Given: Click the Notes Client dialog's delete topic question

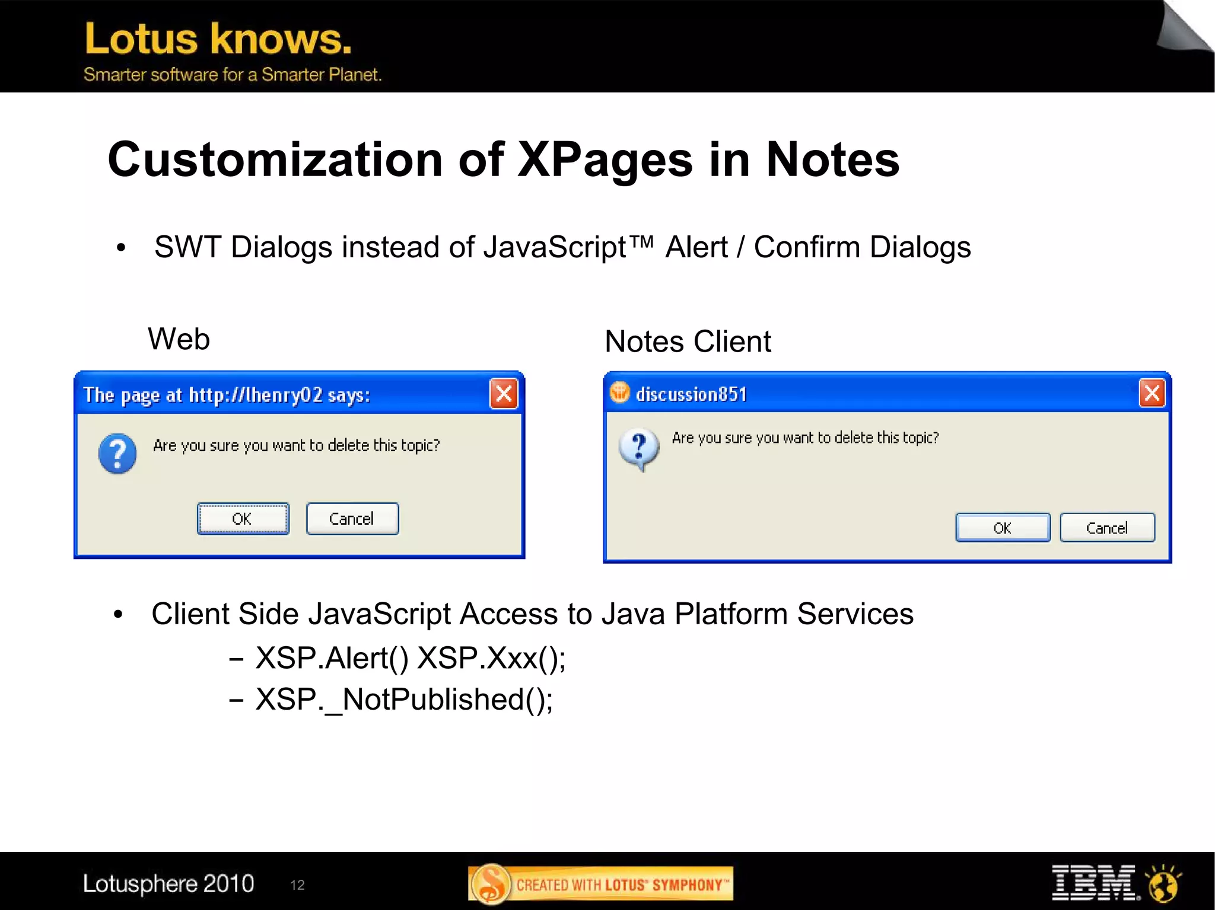Looking at the screenshot, I should point(806,438).
